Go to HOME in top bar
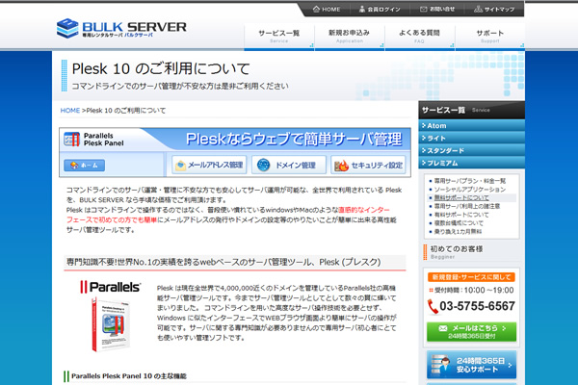578x385 pixels. (326, 9)
